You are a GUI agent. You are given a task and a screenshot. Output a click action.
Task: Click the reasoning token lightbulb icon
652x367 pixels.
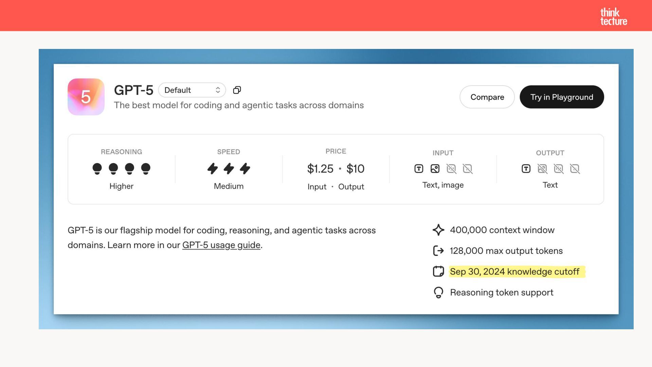click(438, 293)
